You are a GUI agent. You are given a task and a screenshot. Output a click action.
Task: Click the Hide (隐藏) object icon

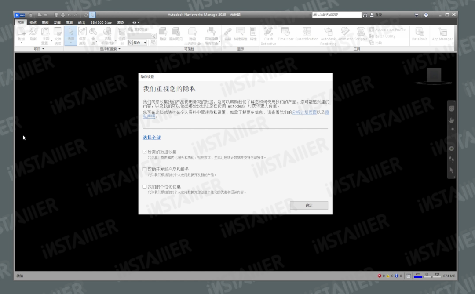163,31
